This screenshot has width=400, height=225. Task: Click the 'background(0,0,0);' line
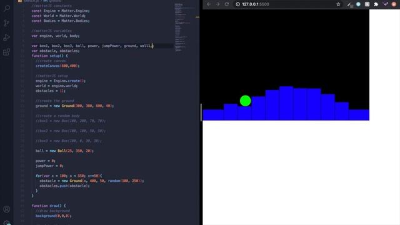coord(54,216)
